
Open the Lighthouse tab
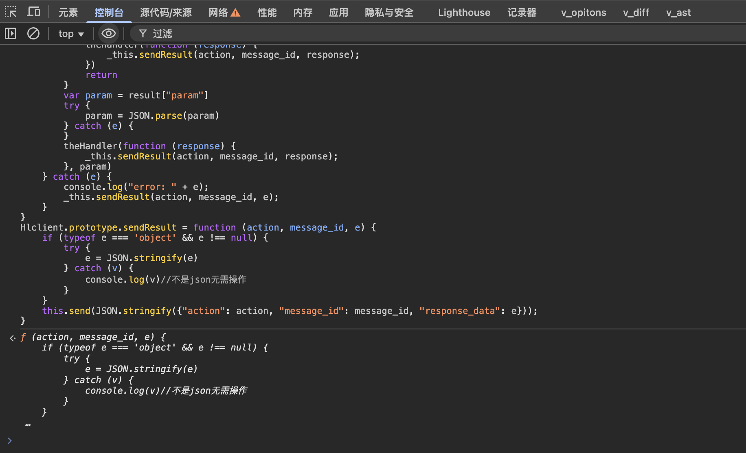464,13
